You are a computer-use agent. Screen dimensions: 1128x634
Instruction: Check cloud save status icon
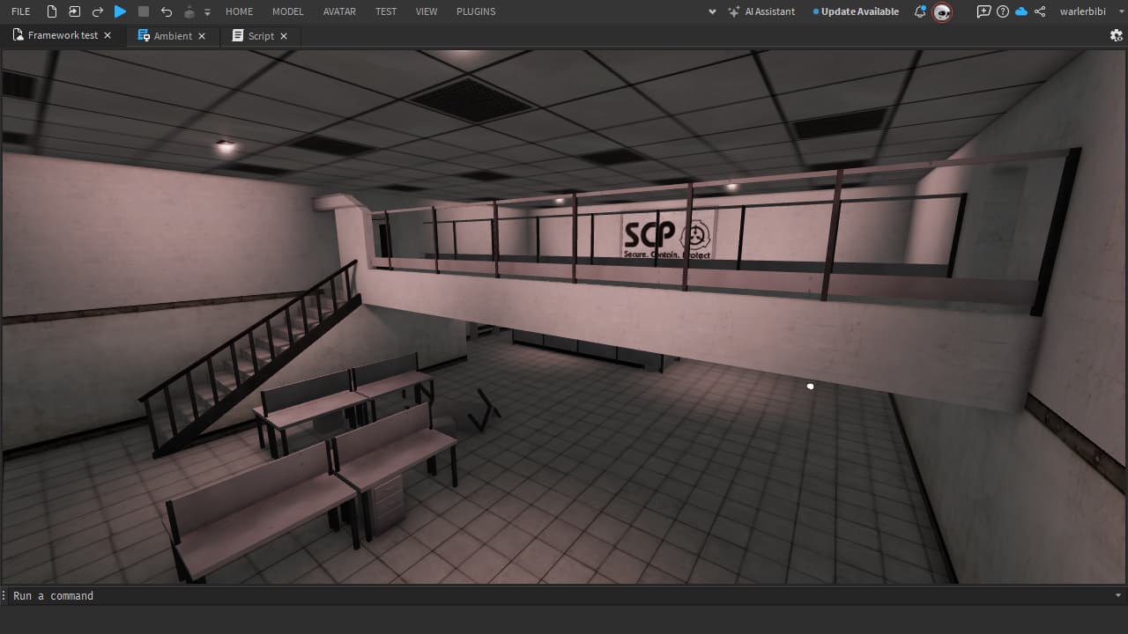coord(1021,11)
